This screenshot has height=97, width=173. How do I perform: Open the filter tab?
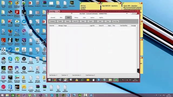click(x=61, y=18)
